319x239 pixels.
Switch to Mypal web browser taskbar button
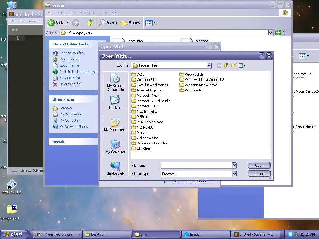(x=57, y=234)
